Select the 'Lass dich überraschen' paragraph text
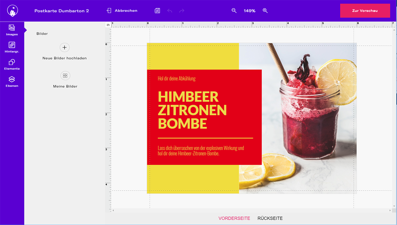 coord(201,151)
